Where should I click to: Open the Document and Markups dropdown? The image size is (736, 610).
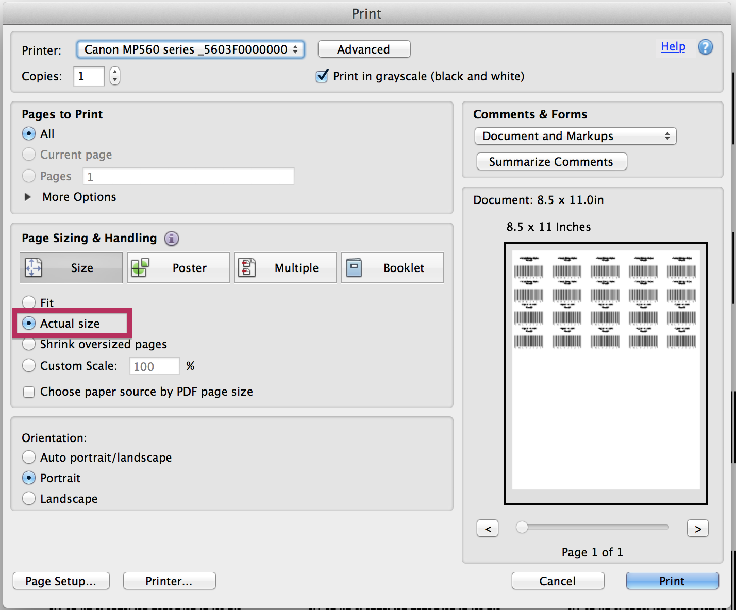click(575, 136)
